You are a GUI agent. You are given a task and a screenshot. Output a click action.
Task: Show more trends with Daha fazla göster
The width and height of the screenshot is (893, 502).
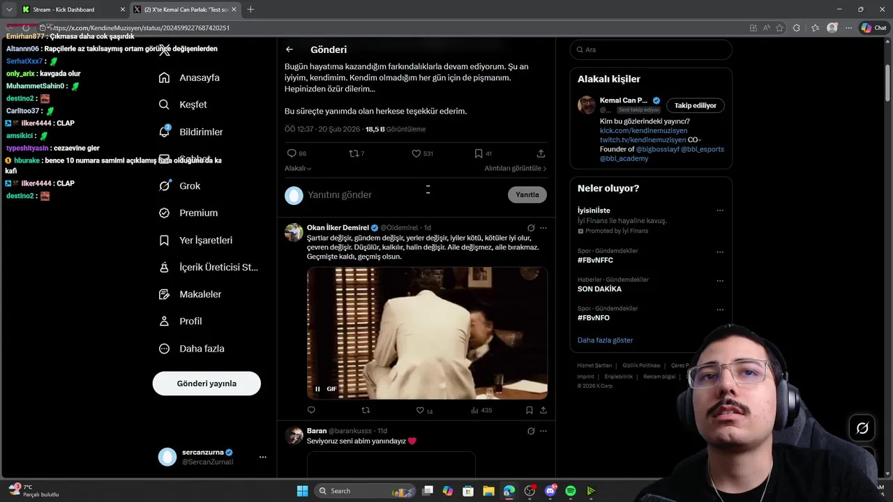point(605,340)
